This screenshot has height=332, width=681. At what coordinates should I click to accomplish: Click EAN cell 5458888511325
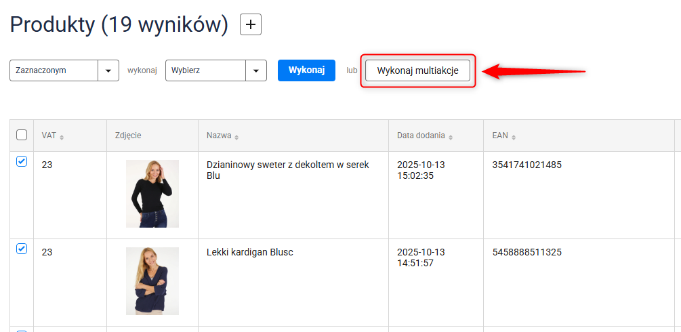(527, 252)
